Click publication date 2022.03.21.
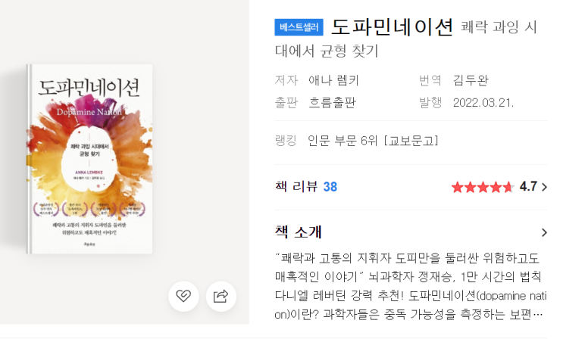The width and height of the screenshot is (563, 339). coord(483,103)
